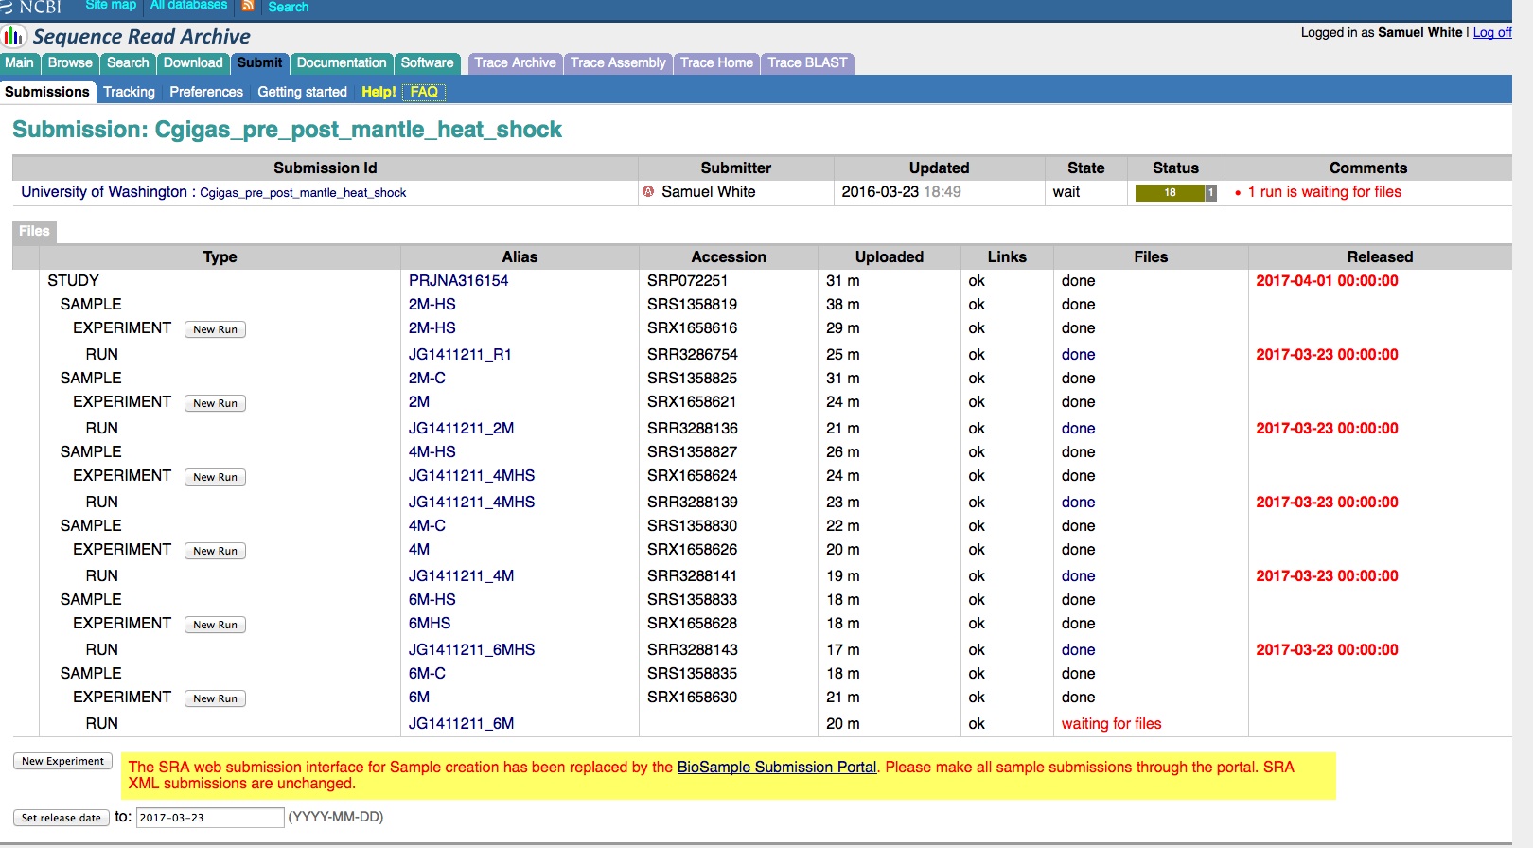Image resolution: width=1533 pixels, height=848 pixels.
Task: Click the Log off link
Action: point(1492,32)
